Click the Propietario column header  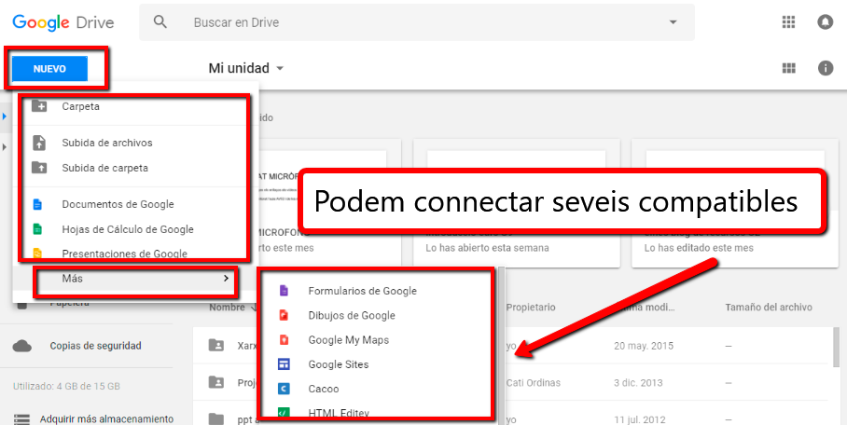coord(531,307)
